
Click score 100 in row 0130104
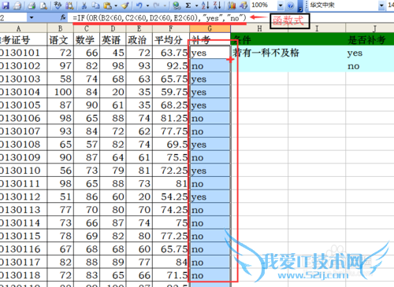61,92
